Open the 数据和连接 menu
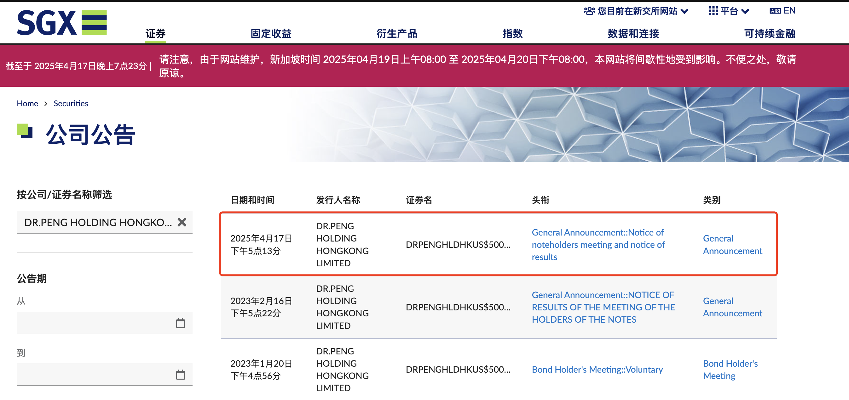The height and width of the screenshot is (400, 849). (633, 34)
